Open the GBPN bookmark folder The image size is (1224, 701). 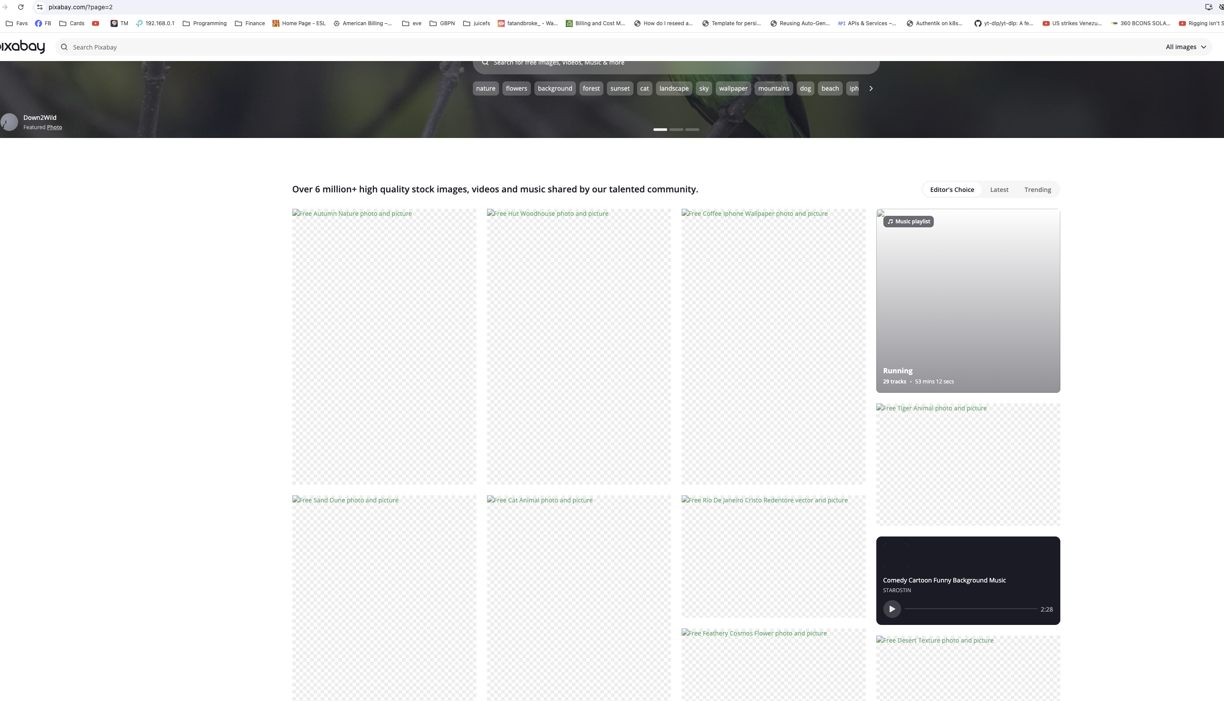coord(442,23)
